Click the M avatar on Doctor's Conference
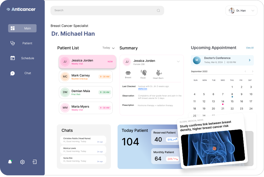Image resolution: width=264 pixels, height=177 pixels. [197, 60]
